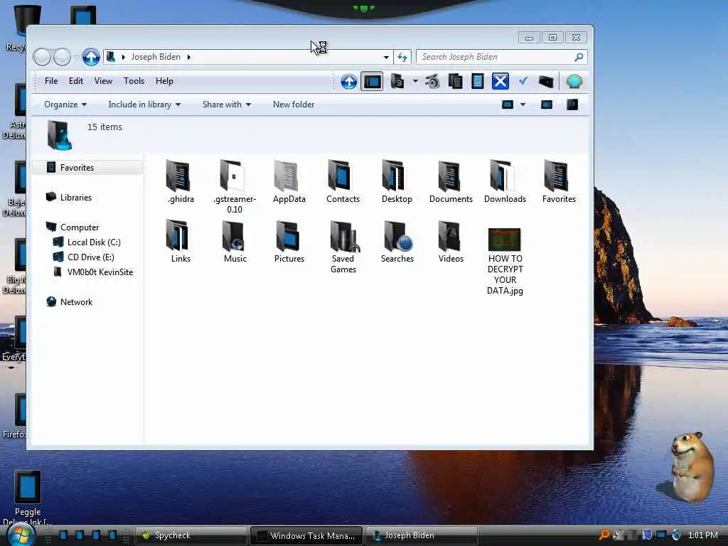Screen dimensions: 728x546
Task: Click the Search Joseph Biden field
Action: 501,57
